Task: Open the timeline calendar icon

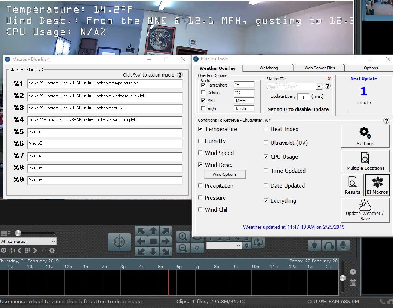Action: tap(353, 283)
